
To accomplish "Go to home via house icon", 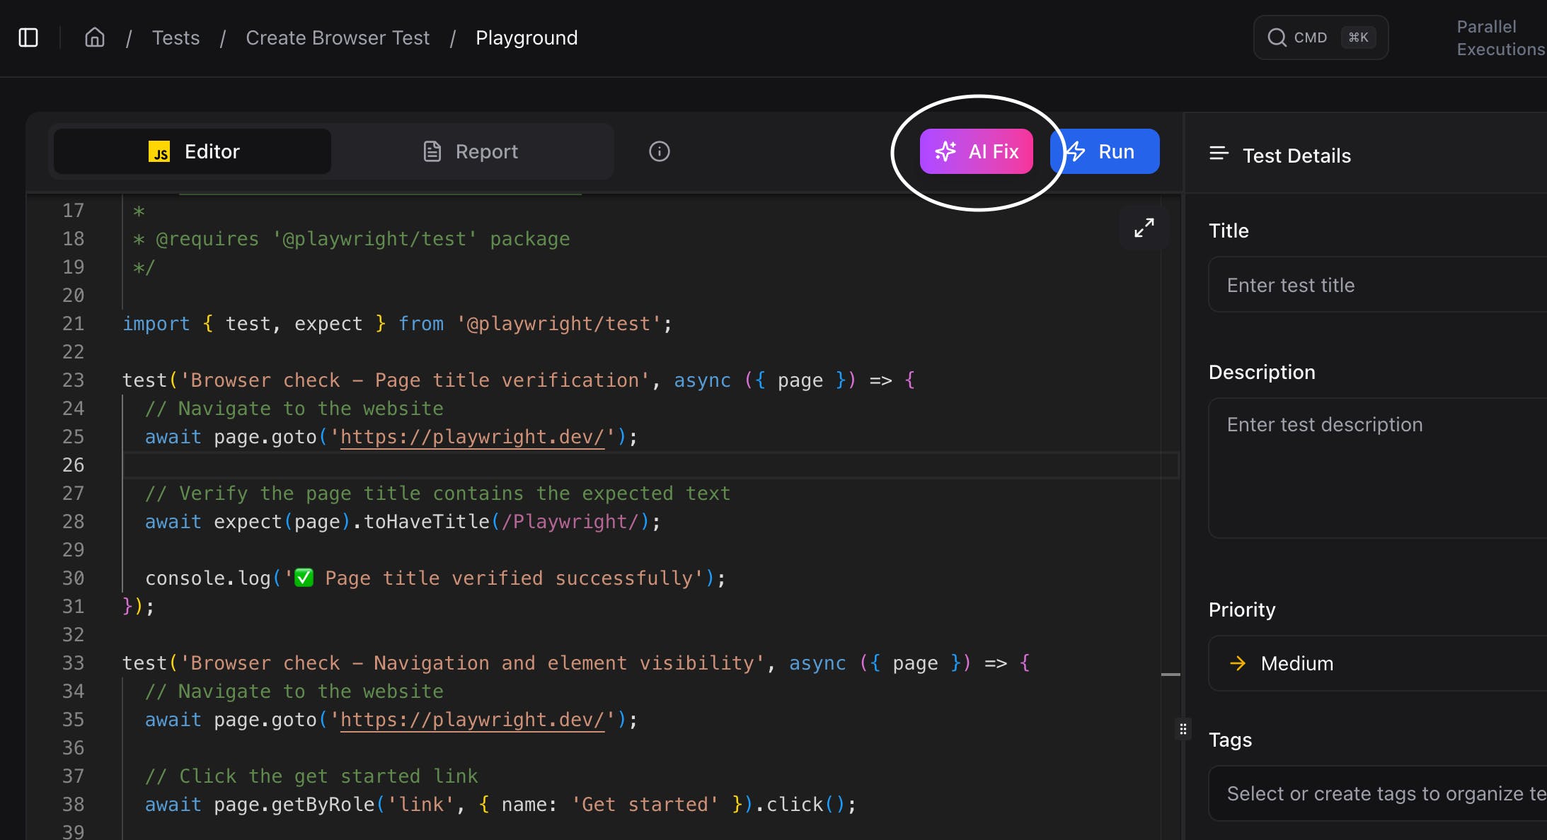I will click(95, 37).
